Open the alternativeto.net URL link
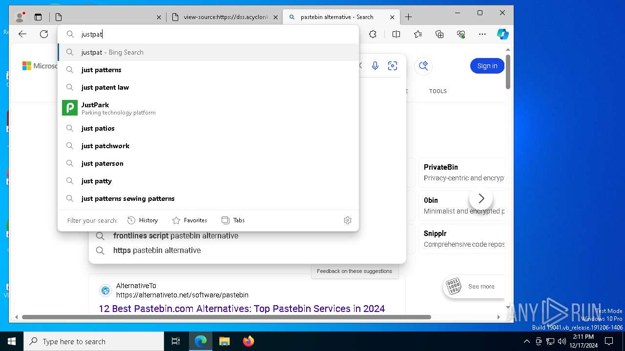 (x=182, y=295)
